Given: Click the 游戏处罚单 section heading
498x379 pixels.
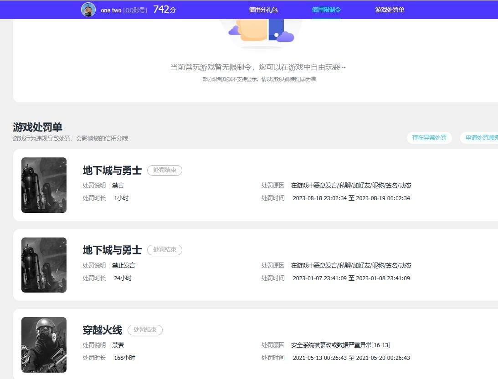Looking at the screenshot, I should pos(37,127).
